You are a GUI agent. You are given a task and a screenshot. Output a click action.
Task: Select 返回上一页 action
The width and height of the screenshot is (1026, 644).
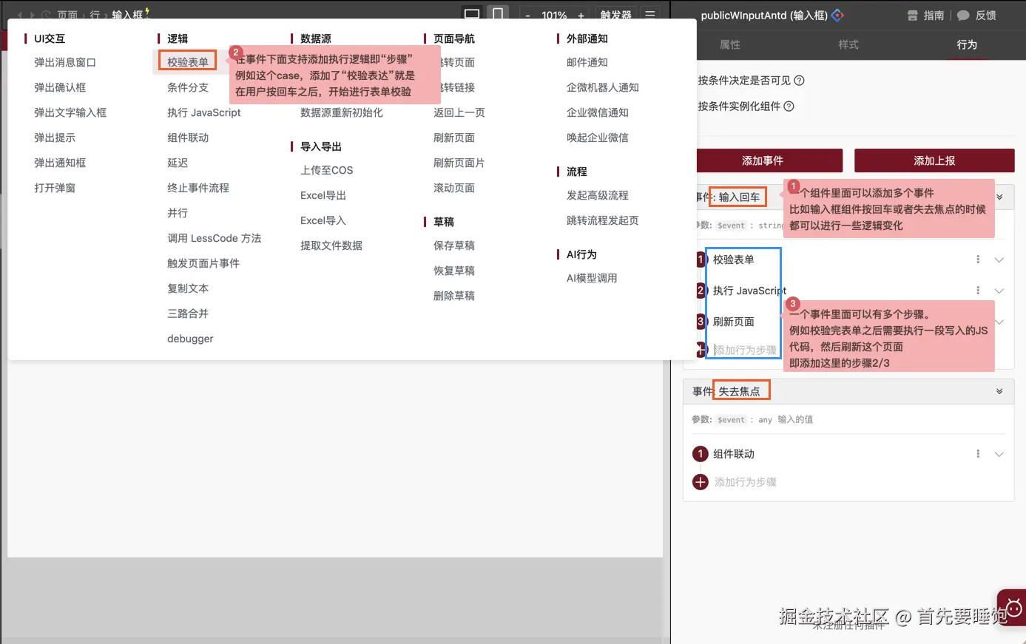[x=459, y=112]
